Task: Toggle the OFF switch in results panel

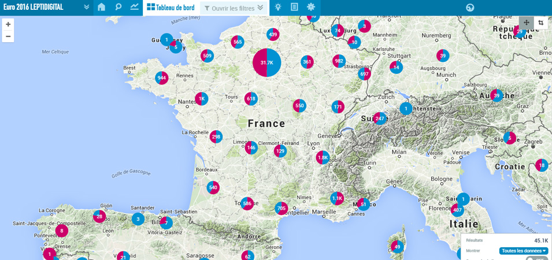Action: coord(536,259)
